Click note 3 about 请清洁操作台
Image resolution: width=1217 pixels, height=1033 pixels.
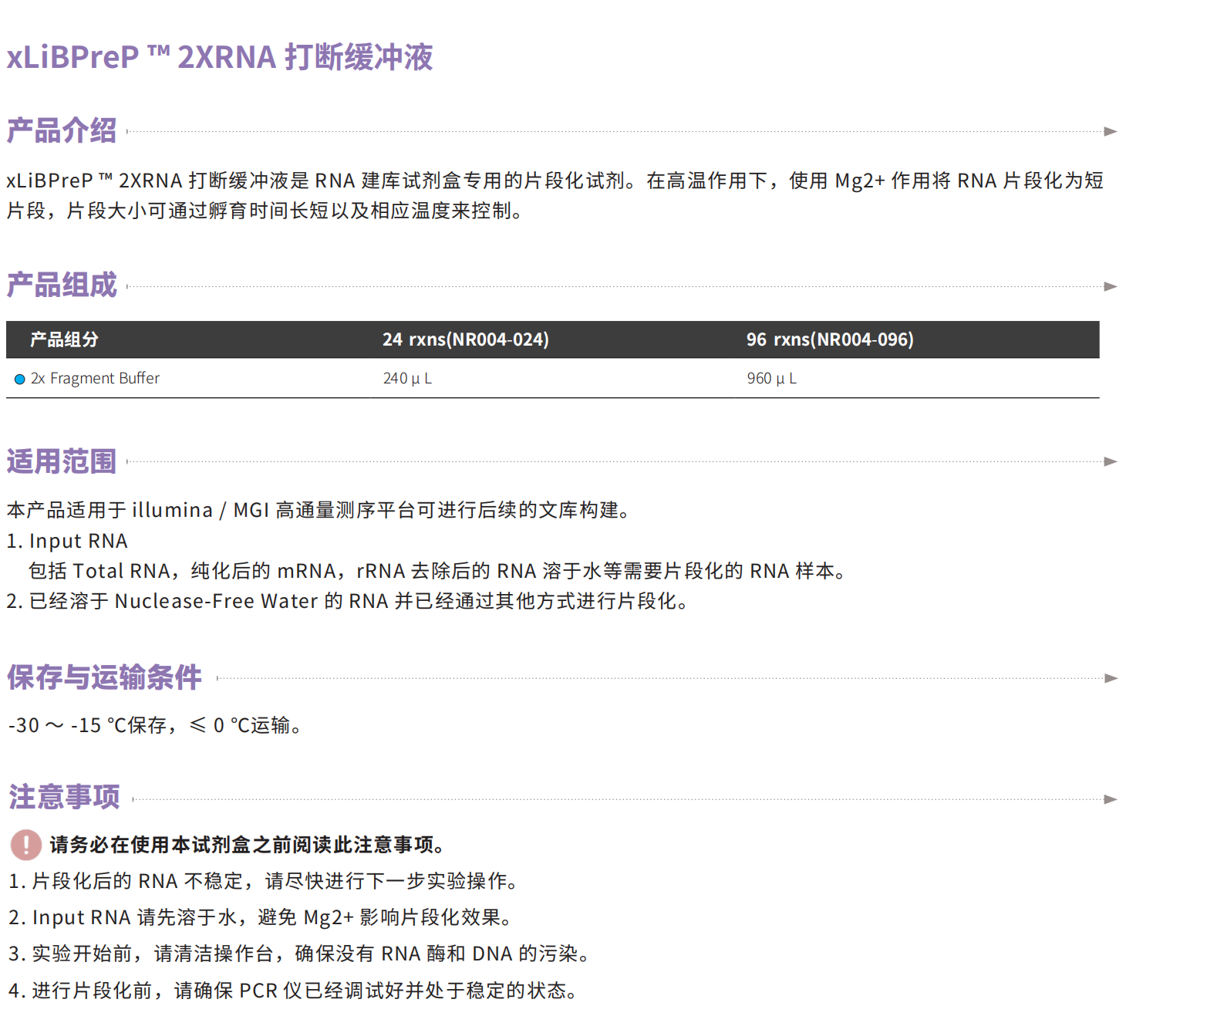pyautogui.click(x=301, y=954)
